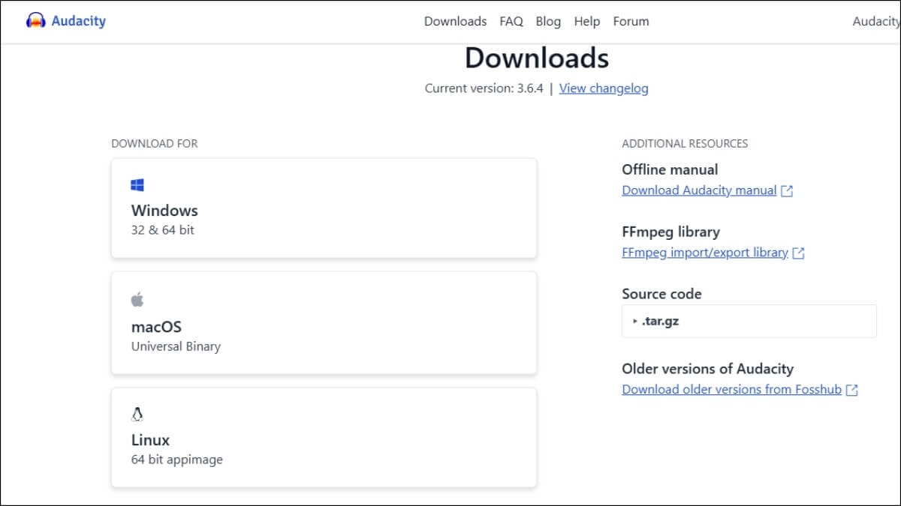
Task: Click the Downloads page heading
Action: 536,58
